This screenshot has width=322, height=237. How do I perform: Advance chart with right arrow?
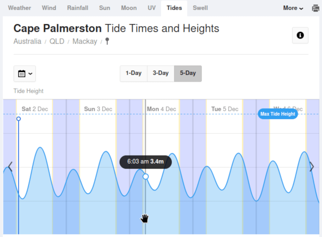click(312, 167)
